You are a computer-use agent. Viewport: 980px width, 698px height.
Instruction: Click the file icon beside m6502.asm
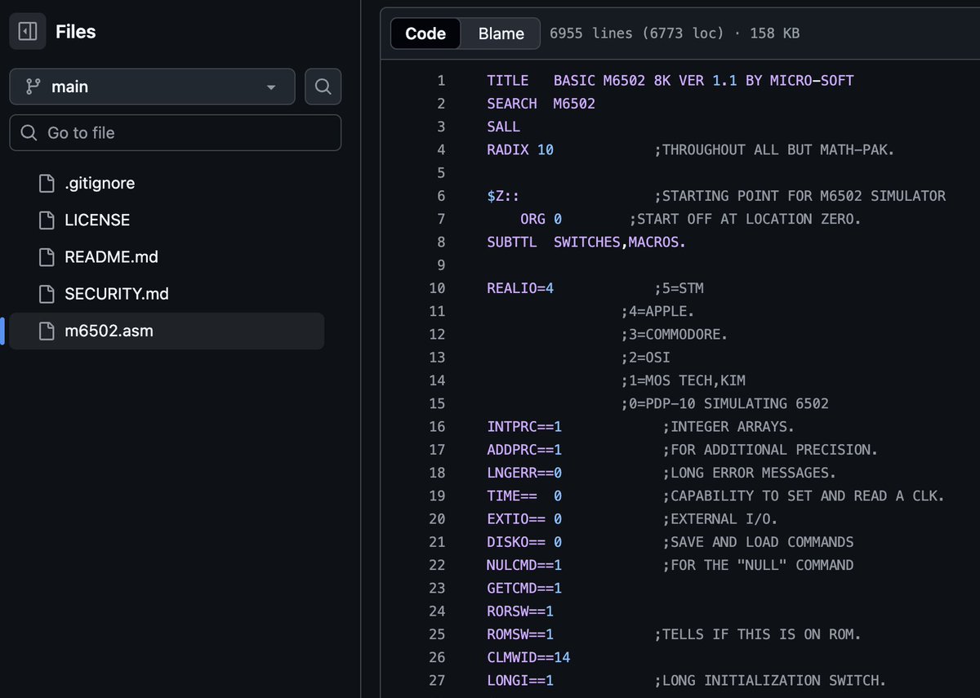[x=47, y=331]
